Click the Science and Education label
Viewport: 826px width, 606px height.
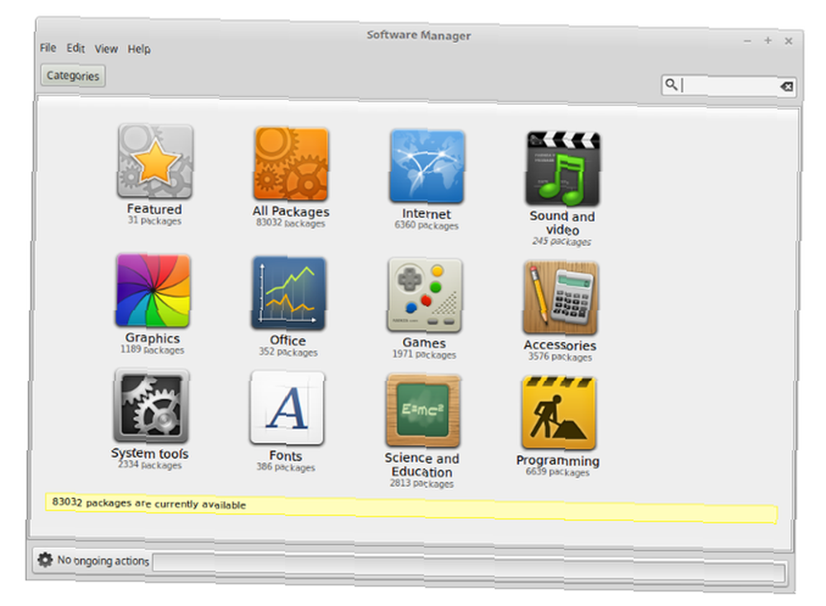422,465
